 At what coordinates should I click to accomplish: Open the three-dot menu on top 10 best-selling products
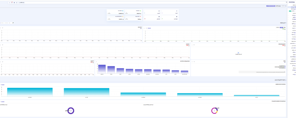click(97, 61)
